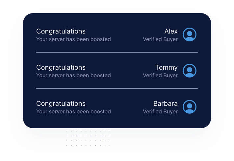Screen dimensions: 234x161
Task: Open the buyer name Barbara
Action: [x=165, y=103]
